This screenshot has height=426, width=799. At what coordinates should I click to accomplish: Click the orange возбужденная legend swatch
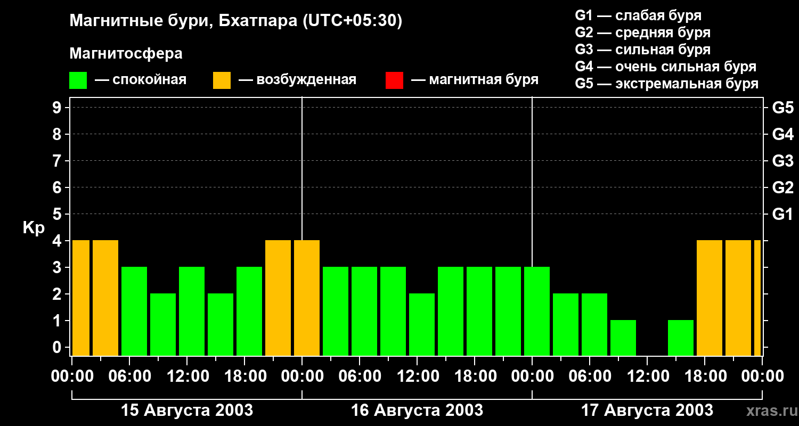click(222, 80)
